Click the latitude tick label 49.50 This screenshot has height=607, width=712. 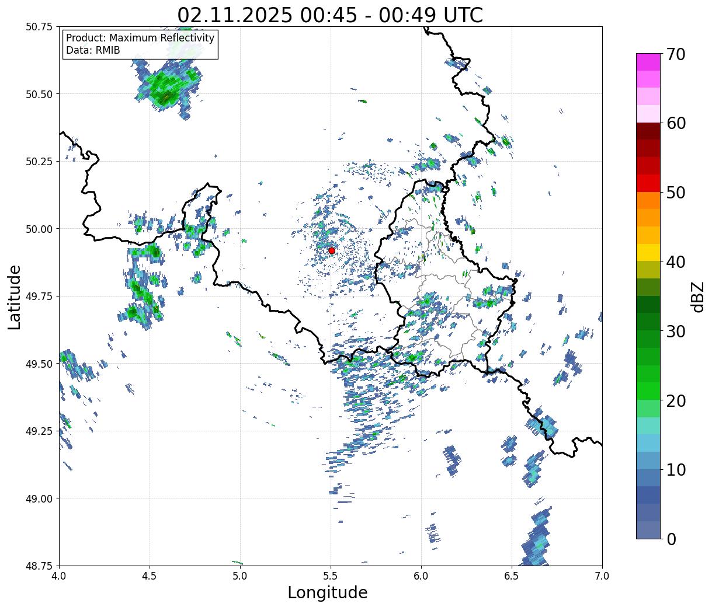39,364
